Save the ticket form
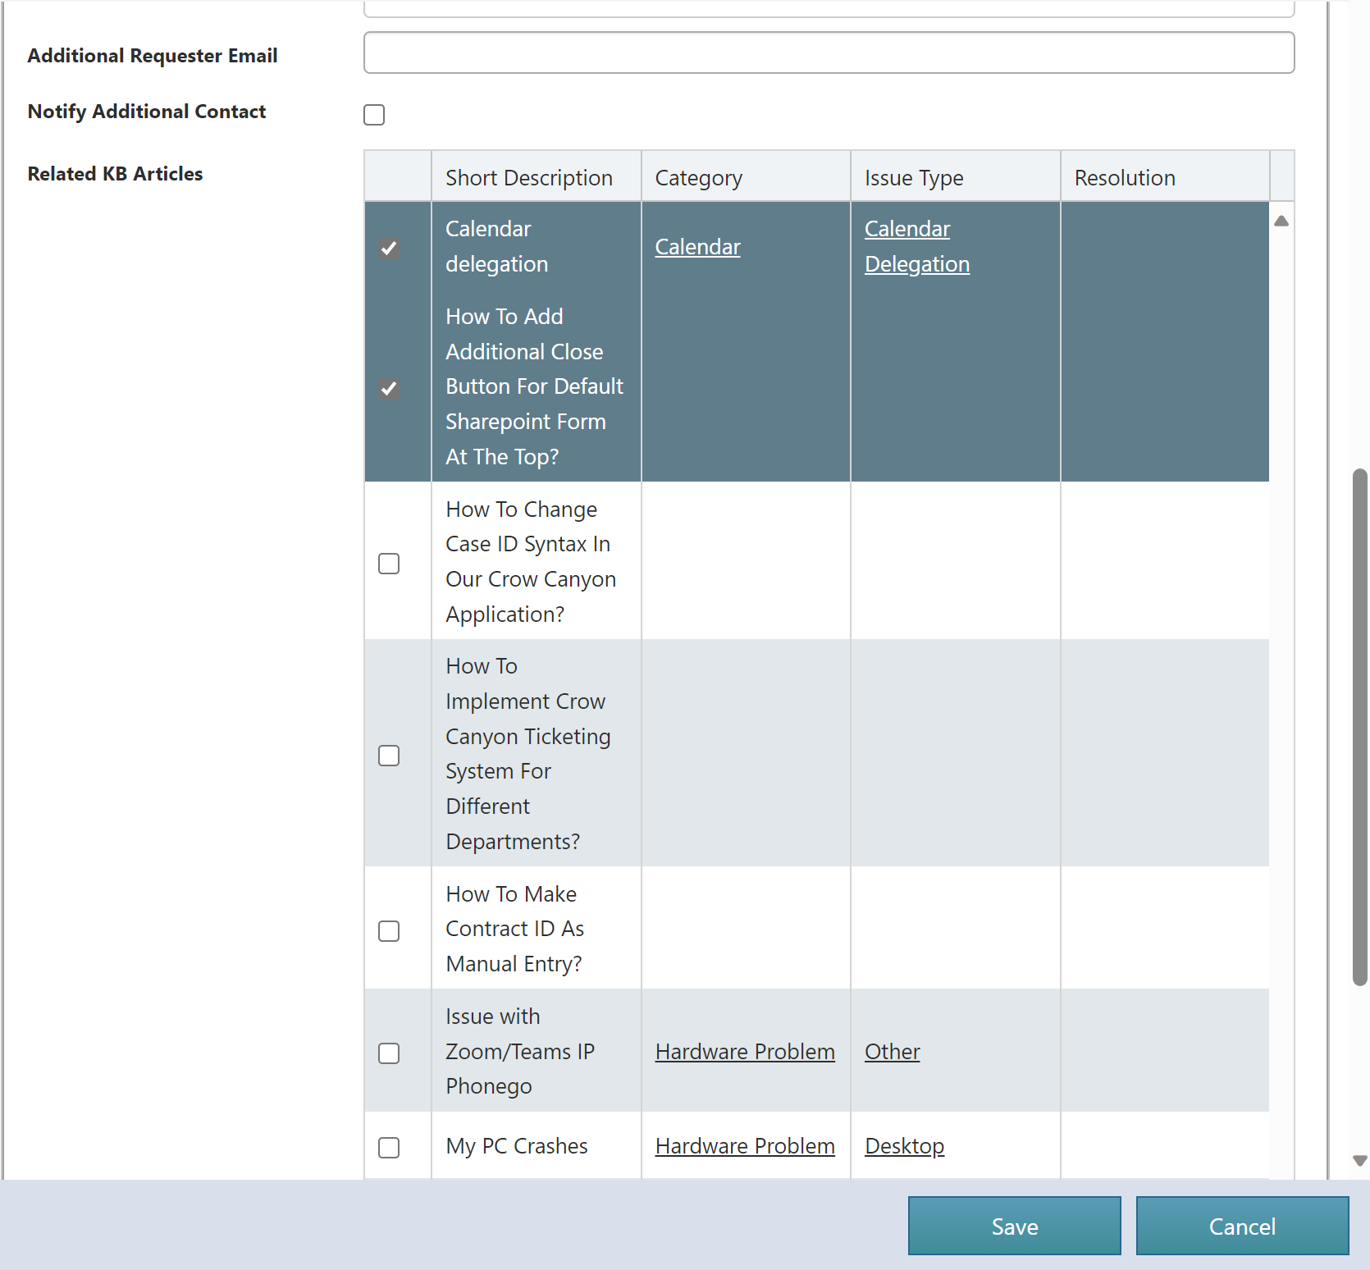The image size is (1370, 1270). point(1014,1226)
